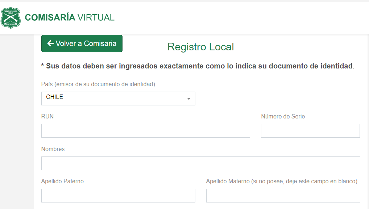Click the Número de Serie label
This screenshot has height=209, width=369.
coord(283,116)
